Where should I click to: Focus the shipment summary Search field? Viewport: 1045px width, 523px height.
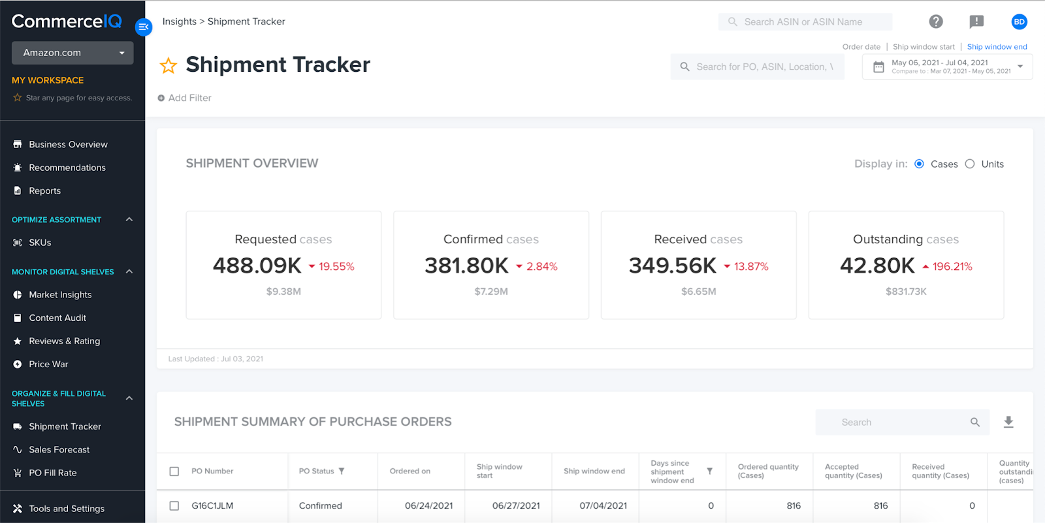coord(903,422)
